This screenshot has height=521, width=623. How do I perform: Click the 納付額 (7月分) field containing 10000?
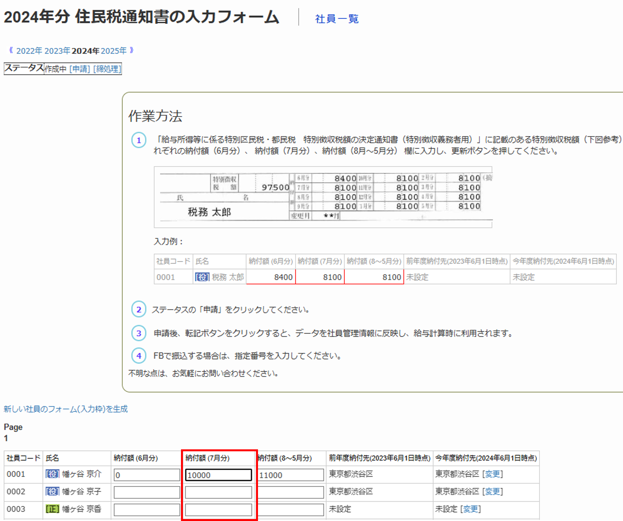click(x=219, y=475)
